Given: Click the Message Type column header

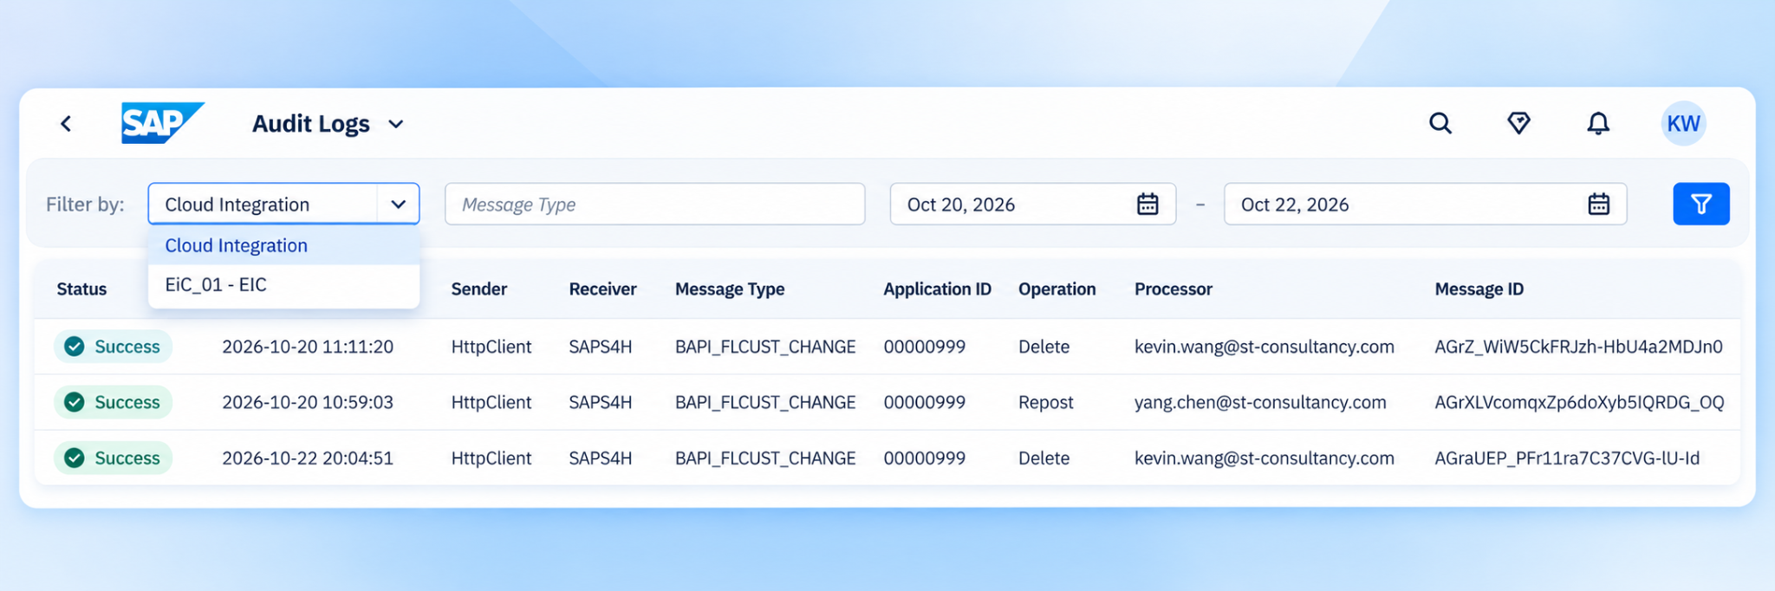Looking at the screenshot, I should tap(730, 289).
